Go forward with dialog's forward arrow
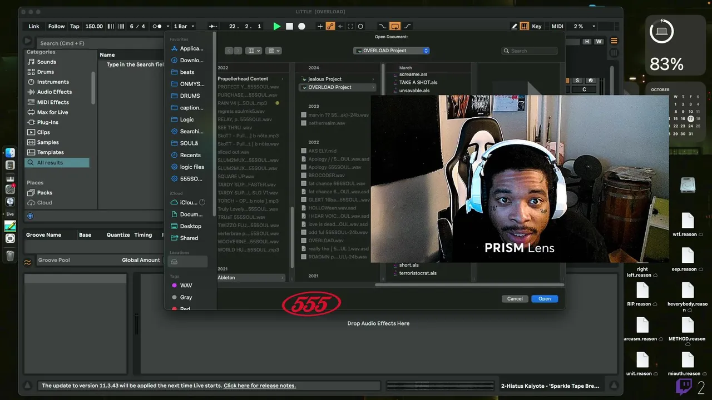This screenshot has width=712, height=400. [x=238, y=51]
